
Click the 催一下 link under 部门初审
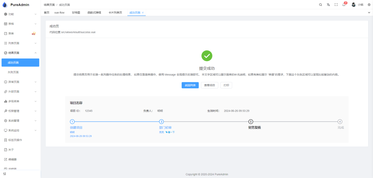click(170, 132)
